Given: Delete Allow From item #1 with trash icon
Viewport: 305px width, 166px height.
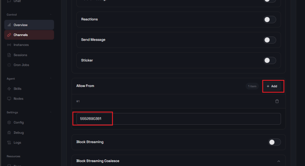Looking at the screenshot, I should coord(277,101).
